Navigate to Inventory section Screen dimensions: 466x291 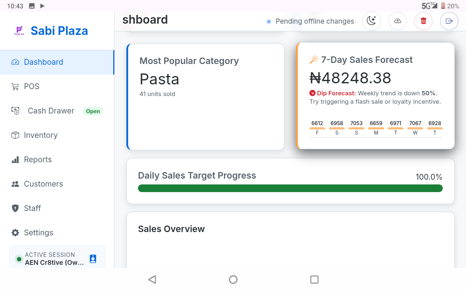[57, 135]
